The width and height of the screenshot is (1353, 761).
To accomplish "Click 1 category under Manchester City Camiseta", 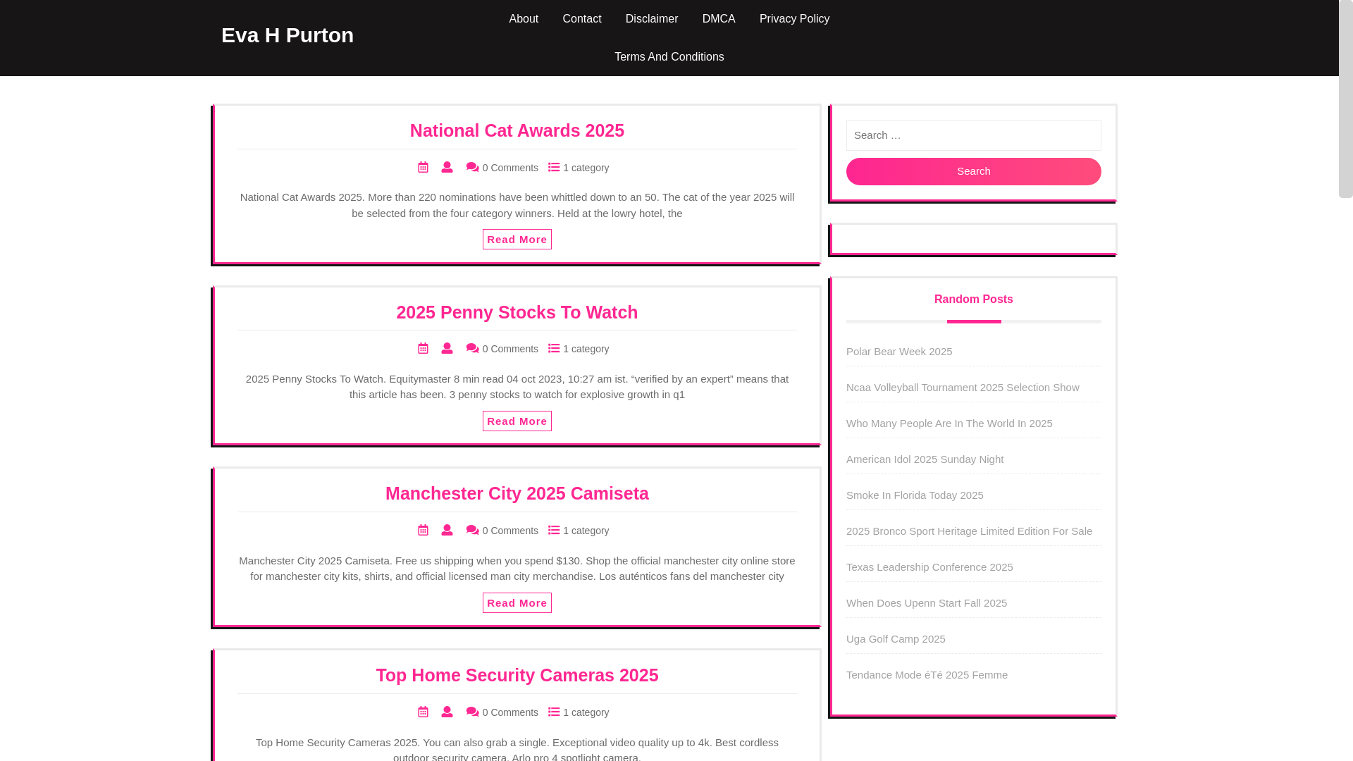I will pyautogui.click(x=586, y=531).
